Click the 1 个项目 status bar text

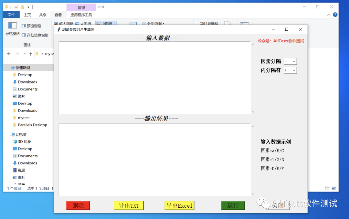pyautogui.click(x=14, y=188)
